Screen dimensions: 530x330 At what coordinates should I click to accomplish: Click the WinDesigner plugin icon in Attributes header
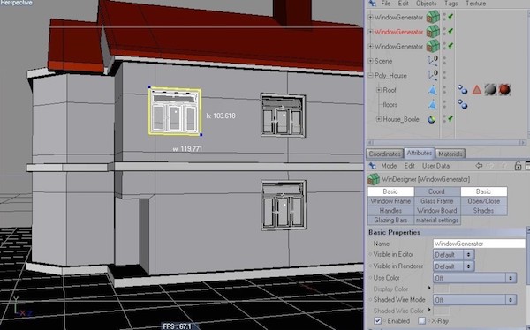tap(374, 179)
